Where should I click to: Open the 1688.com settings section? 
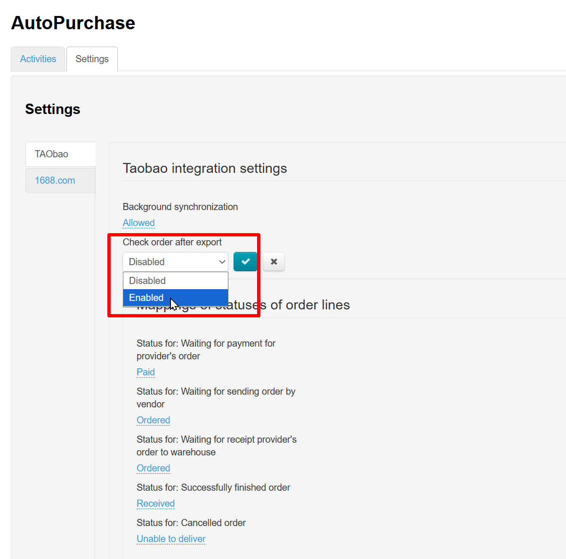(55, 180)
